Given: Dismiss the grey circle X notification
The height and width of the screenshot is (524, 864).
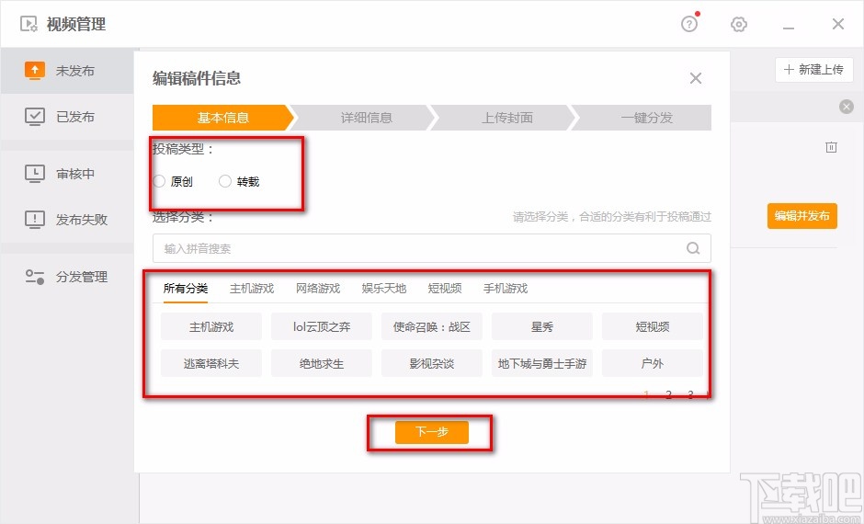Looking at the screenshot, I should coord(847,107).
